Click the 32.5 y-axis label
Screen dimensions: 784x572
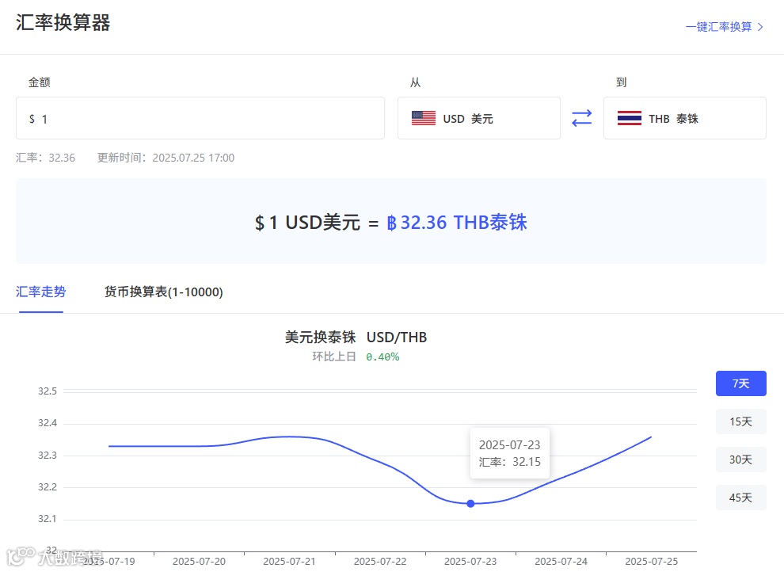click(48, 391)
